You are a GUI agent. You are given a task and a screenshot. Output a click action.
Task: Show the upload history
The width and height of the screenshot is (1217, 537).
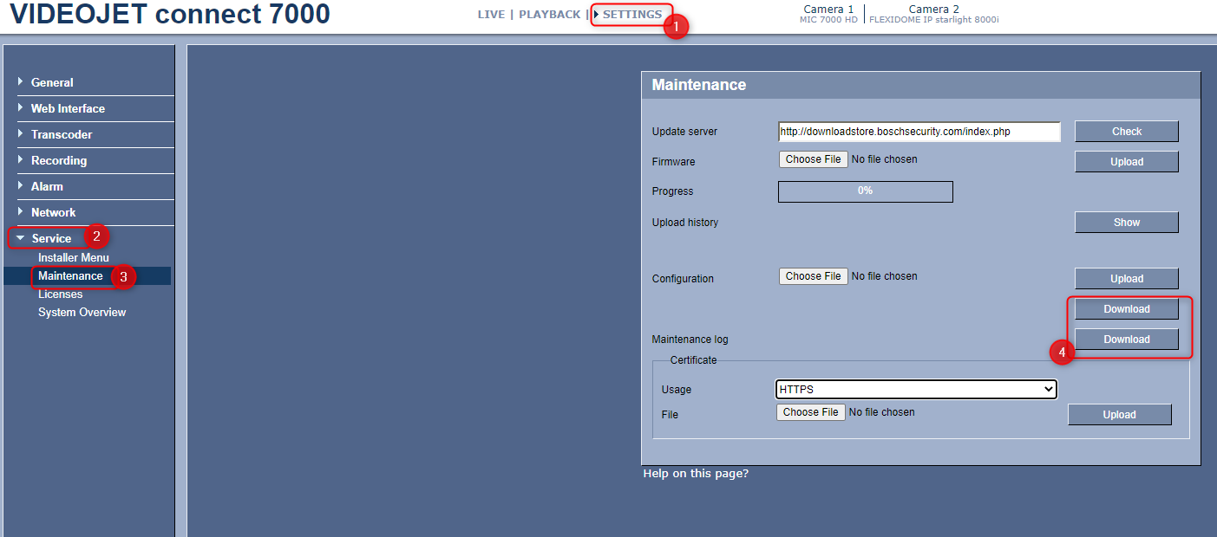(x=1126, y=223)
